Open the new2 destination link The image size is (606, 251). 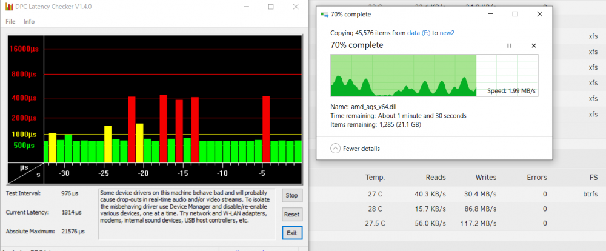coord(447,33)
